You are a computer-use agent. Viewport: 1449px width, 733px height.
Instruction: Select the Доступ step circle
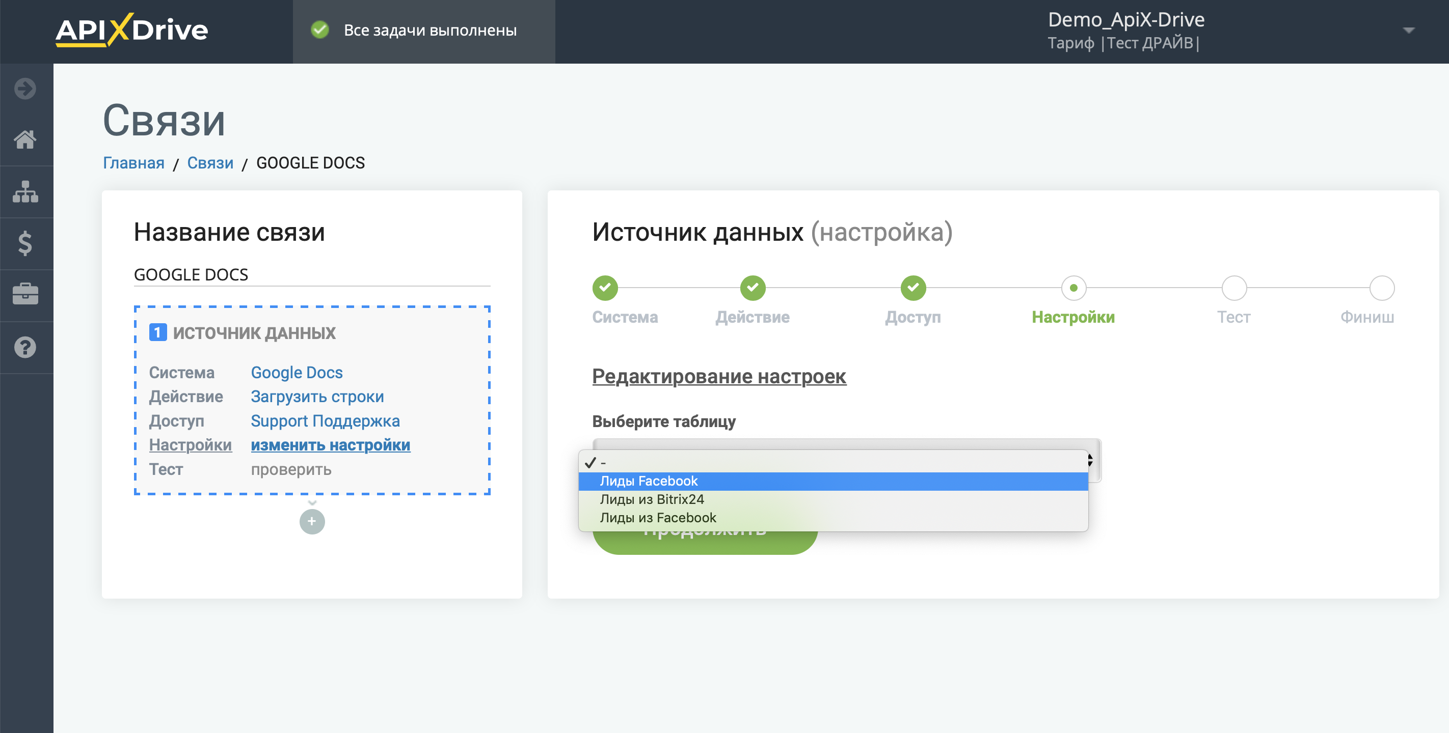(x=913, y=288)
